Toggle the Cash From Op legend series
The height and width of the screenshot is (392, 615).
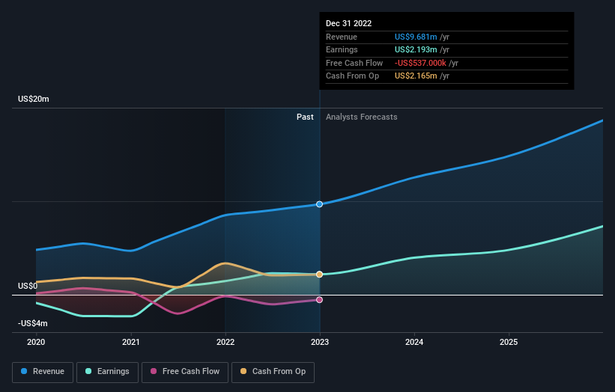(x=273, y=372)
